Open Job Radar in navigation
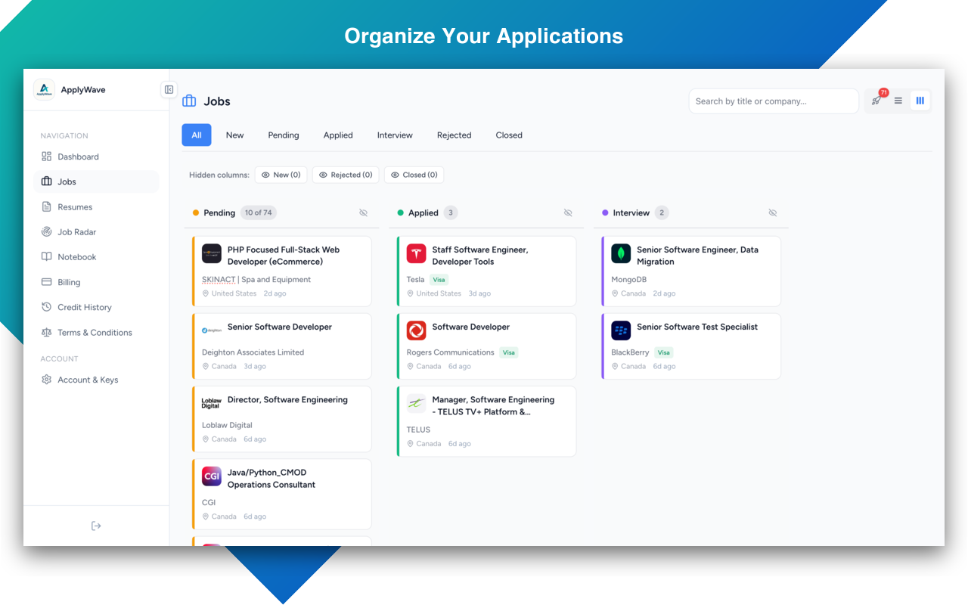This screenshot has width=968, height=605. pos(96,232)
